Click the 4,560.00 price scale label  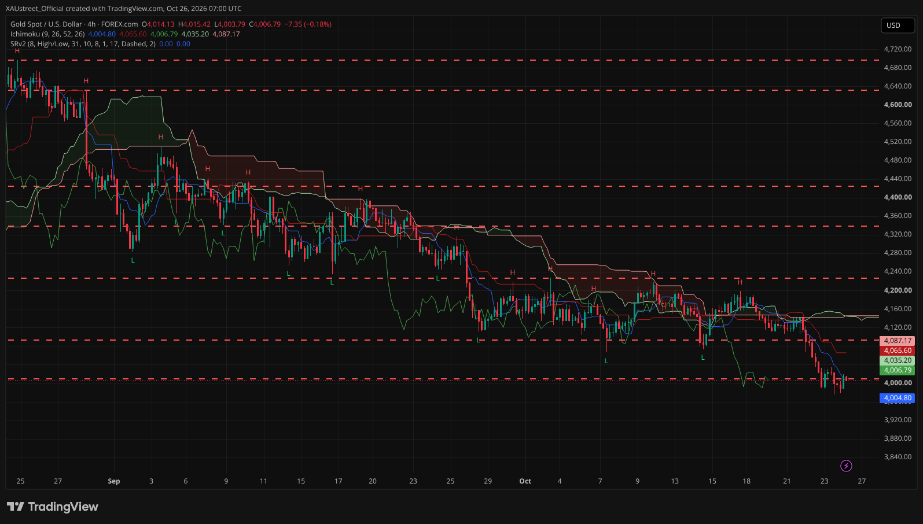(898, 123)
